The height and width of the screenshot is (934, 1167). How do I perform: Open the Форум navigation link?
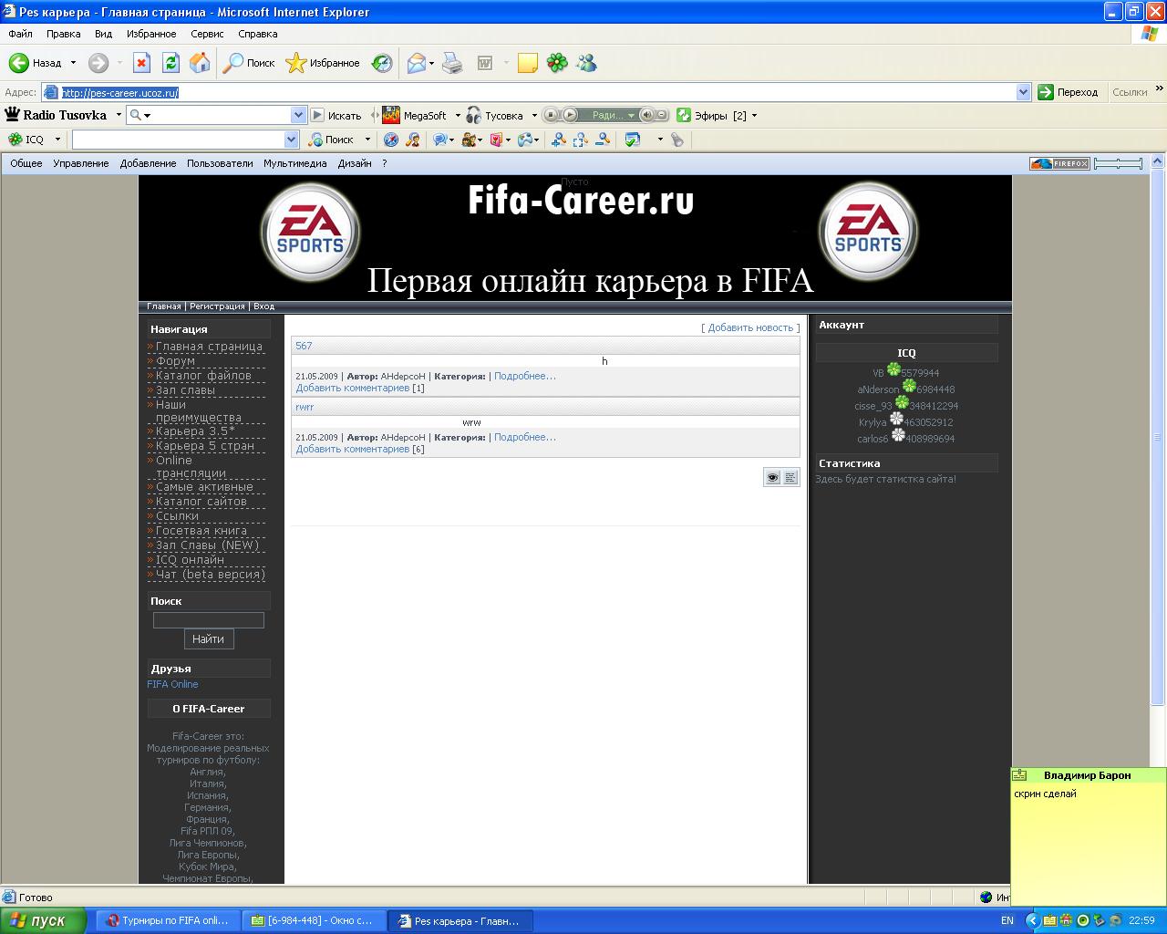pos(175,360)
